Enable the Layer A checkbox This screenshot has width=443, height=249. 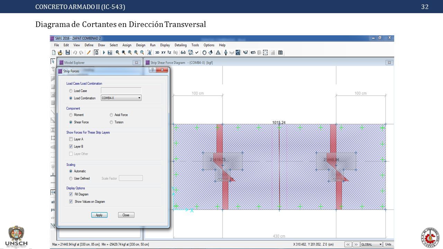click(x=71, y=139)
